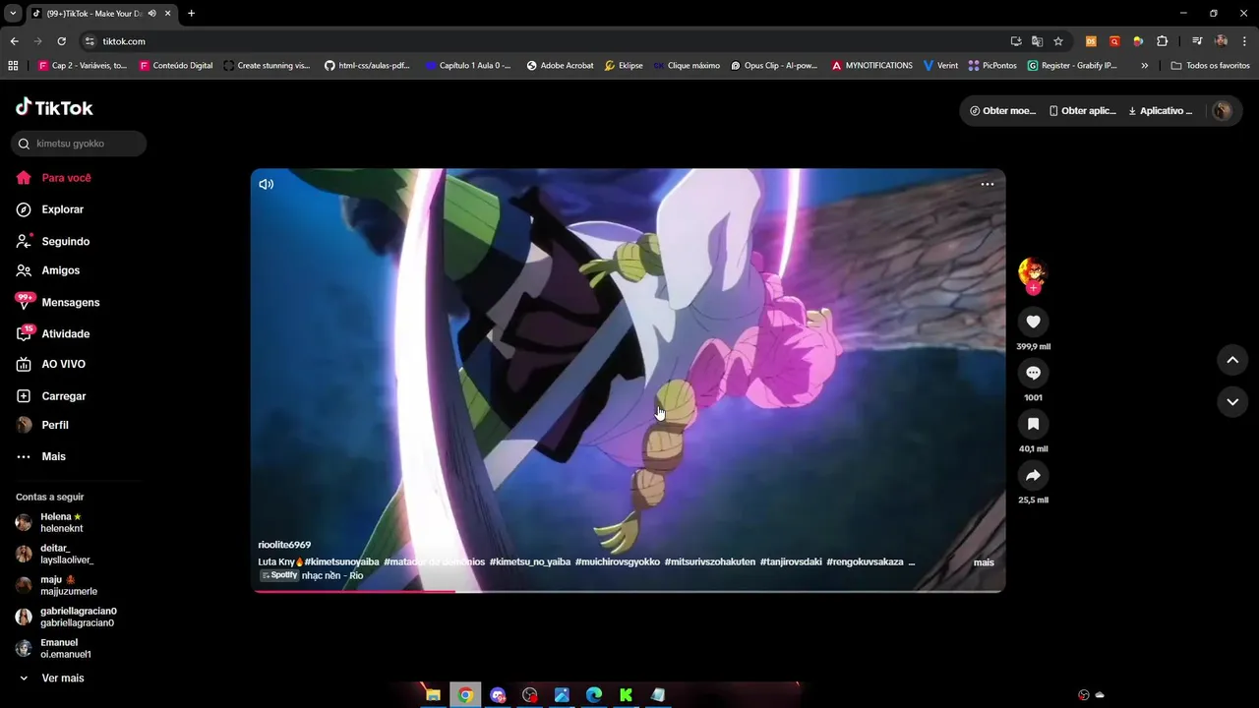1259x708 pixels.
Task: Open a new tab with the plus button
Action: click(191, 14)
